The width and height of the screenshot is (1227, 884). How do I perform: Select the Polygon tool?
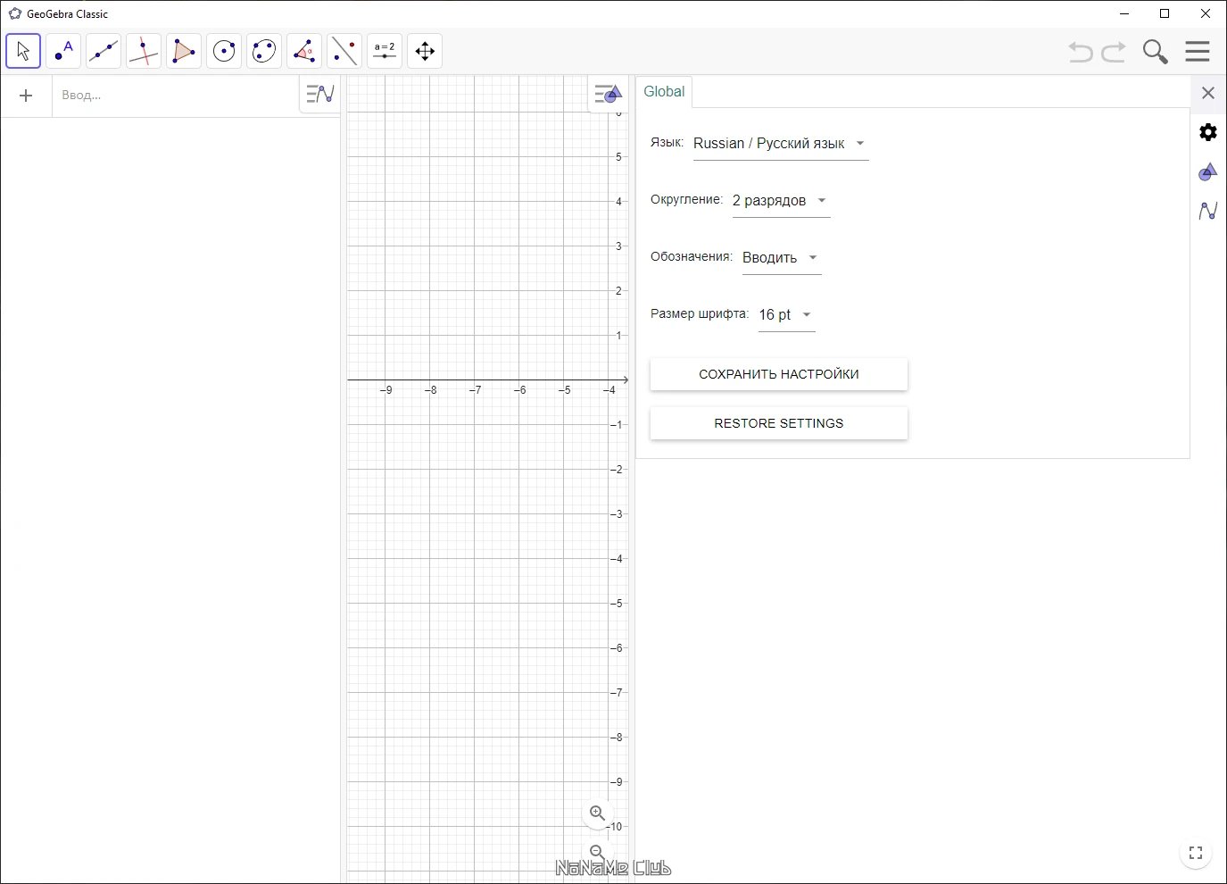click(184, 51)
